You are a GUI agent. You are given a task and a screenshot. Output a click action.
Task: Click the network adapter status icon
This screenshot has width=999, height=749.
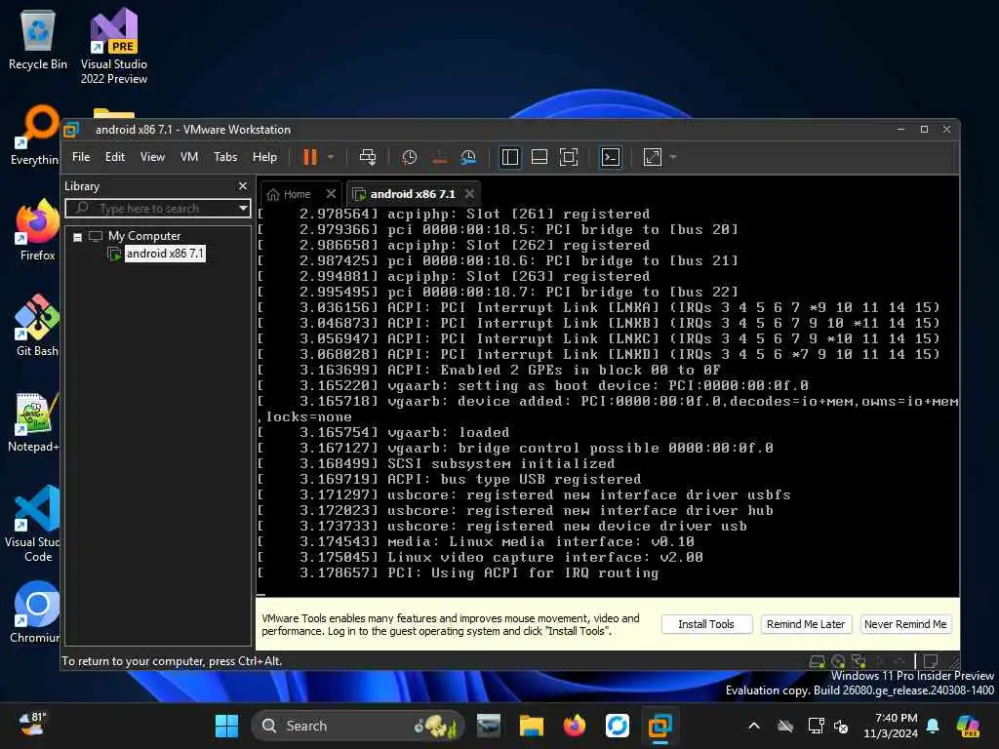click(859, 662)
